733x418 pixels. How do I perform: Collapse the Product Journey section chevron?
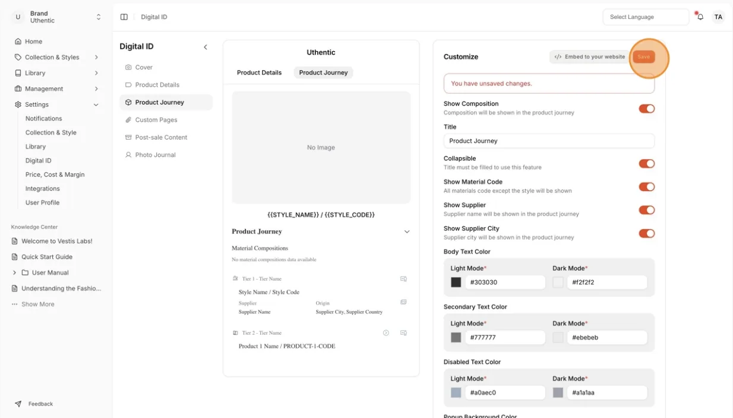407,232
